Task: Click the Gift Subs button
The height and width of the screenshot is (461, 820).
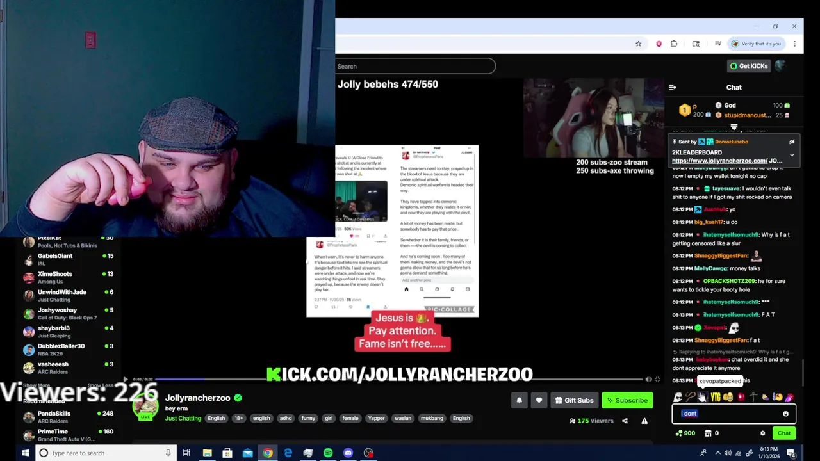Action: (x=574, y=400)
